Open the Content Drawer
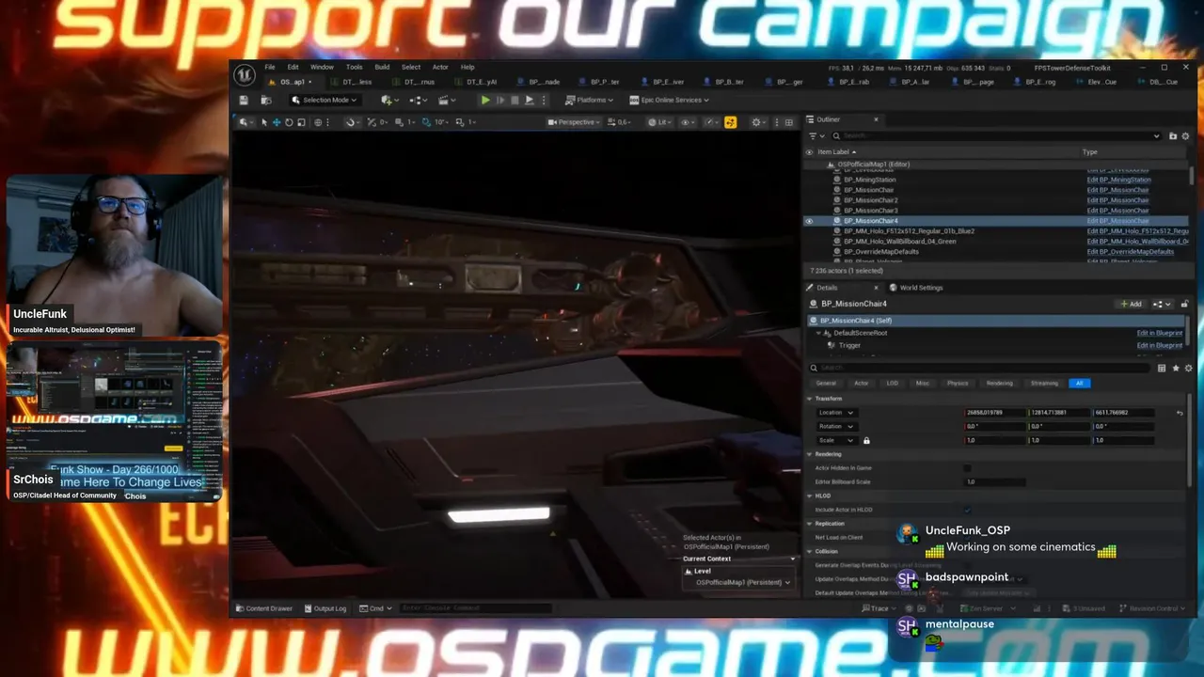Image resolution: width=1204 pixels, height=677 pixels. click(263, 608)
